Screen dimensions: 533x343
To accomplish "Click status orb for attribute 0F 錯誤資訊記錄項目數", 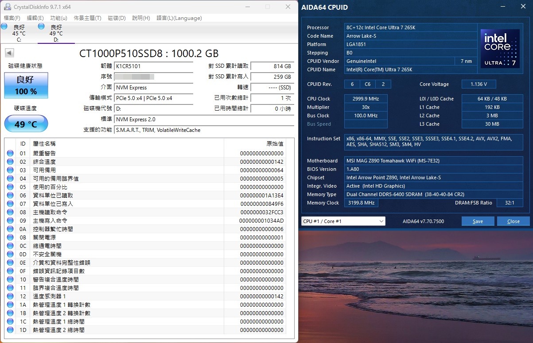I will coord(10,271).
